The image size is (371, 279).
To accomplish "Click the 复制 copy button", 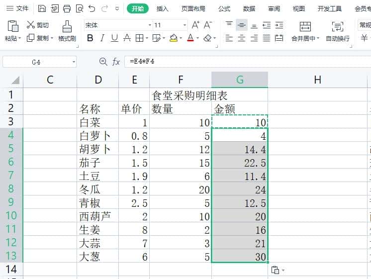I will click(x=38, y=38).
